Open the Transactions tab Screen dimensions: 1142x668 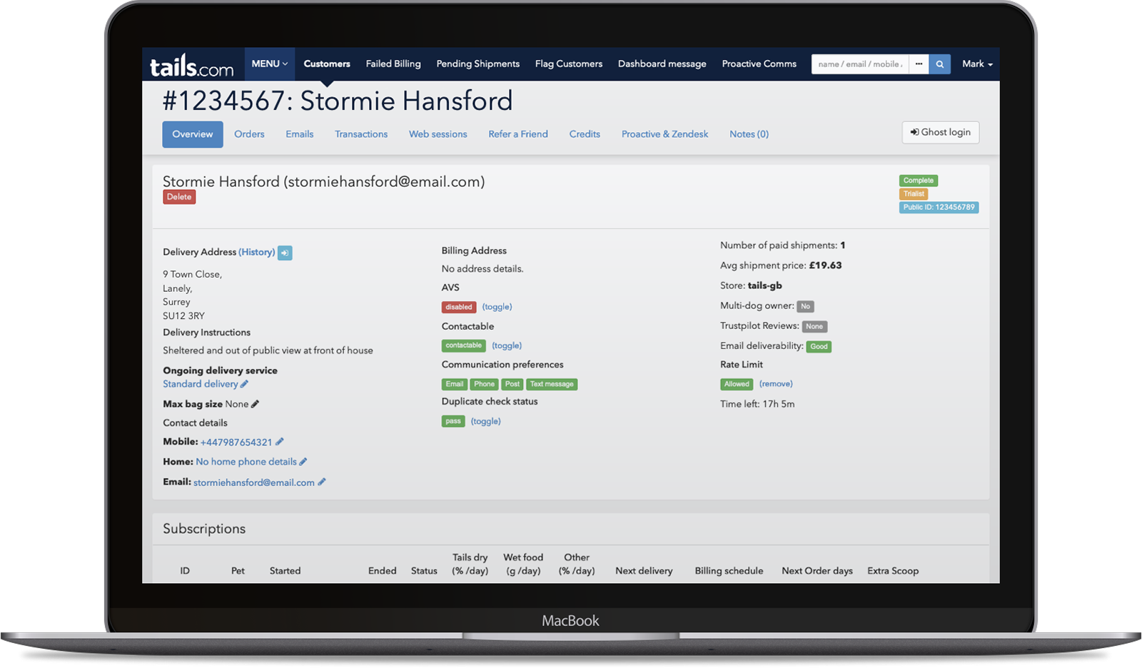361,134
